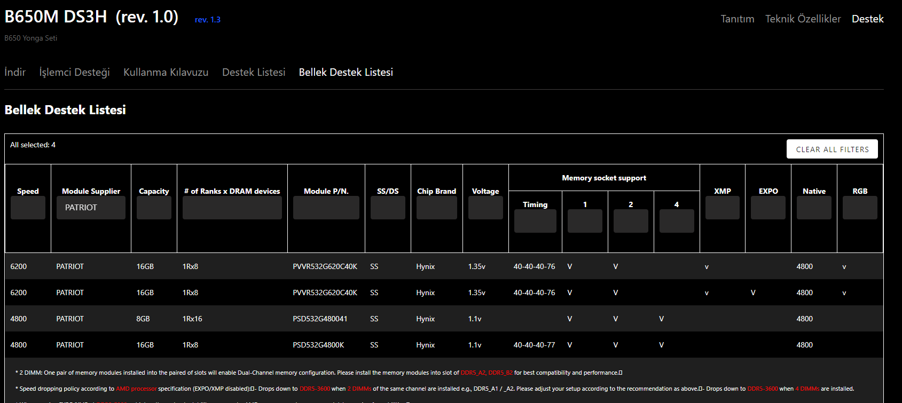The height and width of the screenshot is (403, 902).
Task: Switch to İşlemci Desteği tab
Action: coord(75,72)
